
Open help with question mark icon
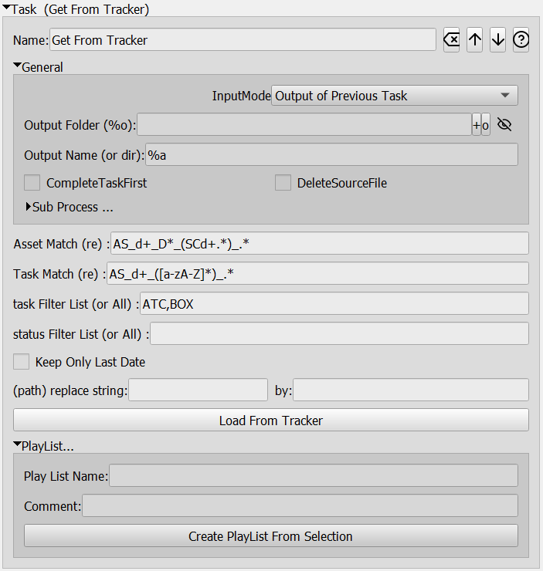point(521,40)
